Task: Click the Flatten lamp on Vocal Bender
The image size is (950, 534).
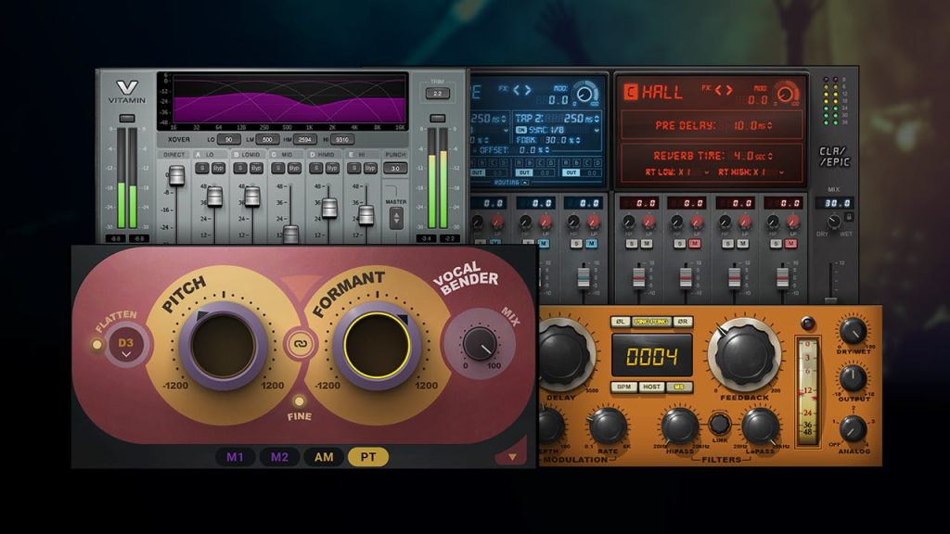Action: 96,344
